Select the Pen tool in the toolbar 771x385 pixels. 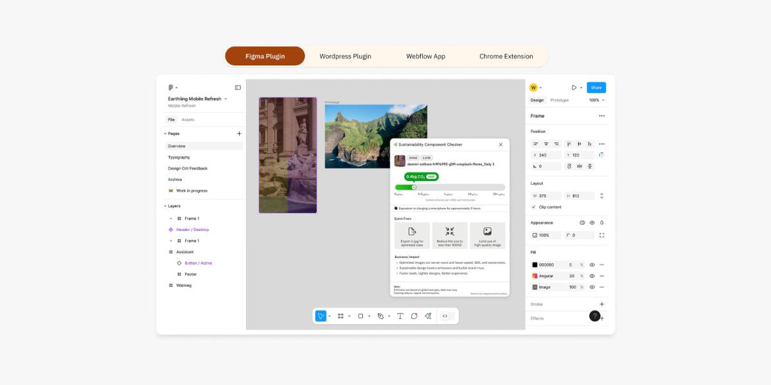(380, 316)
